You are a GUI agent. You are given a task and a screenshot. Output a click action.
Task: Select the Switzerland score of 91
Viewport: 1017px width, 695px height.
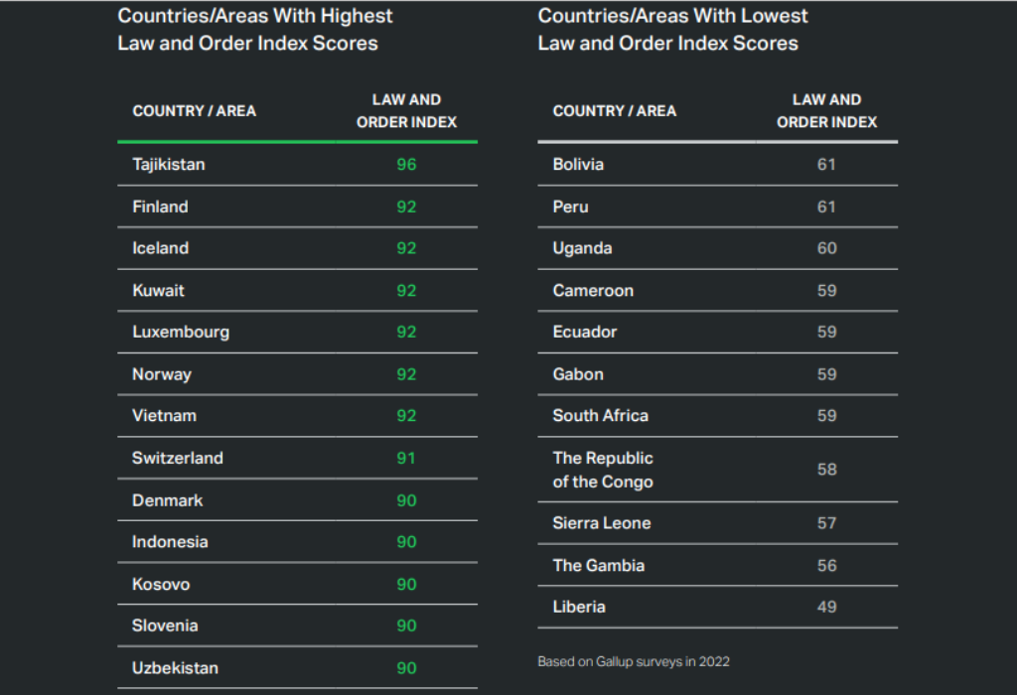click(406, 458)
